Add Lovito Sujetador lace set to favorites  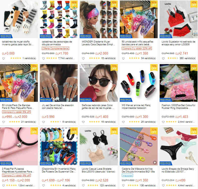point(163,59)
